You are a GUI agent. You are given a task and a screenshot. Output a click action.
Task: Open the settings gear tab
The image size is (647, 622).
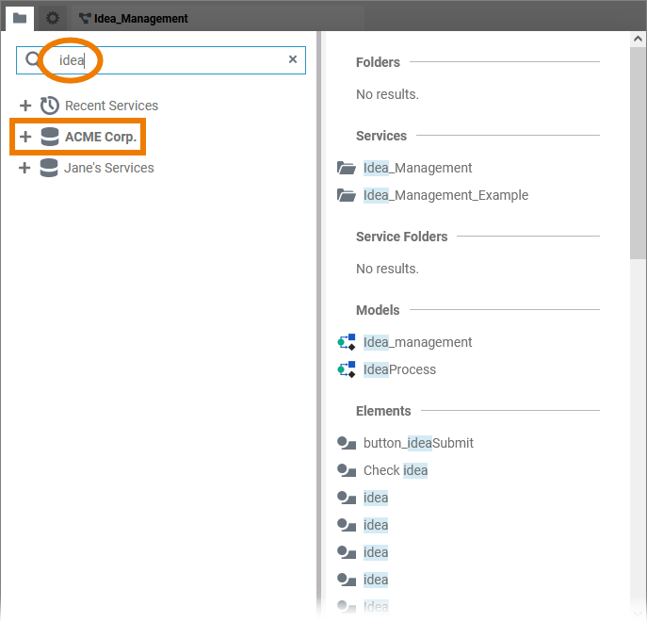pyautogui.click(x=53, y=18)
